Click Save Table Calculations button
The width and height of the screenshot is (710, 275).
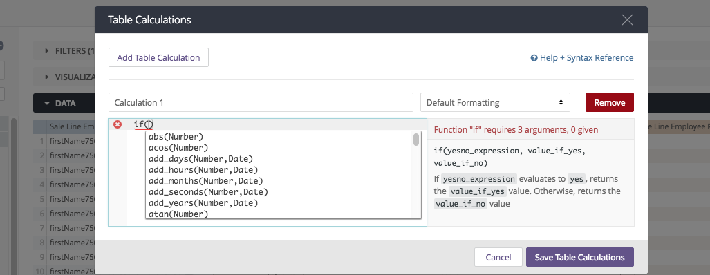(579, 257)
